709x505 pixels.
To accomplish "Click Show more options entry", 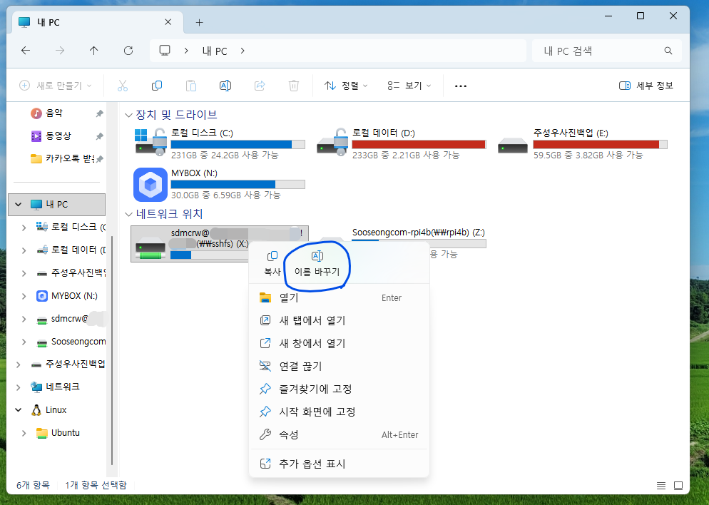I will click(x=312, y=464).
